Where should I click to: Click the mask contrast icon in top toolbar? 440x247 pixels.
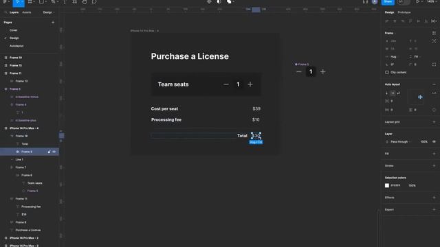coord(219,1)
